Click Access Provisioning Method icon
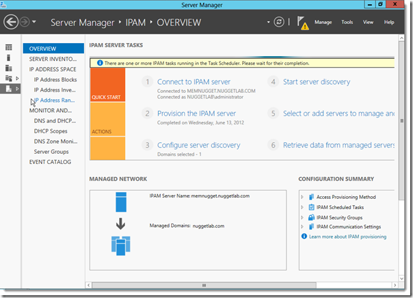Viewport: 413px width, 298px height. 311,197
